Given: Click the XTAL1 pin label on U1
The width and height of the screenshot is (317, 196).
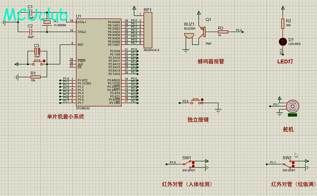Looking at the screenshot, I should coord(82,22).
